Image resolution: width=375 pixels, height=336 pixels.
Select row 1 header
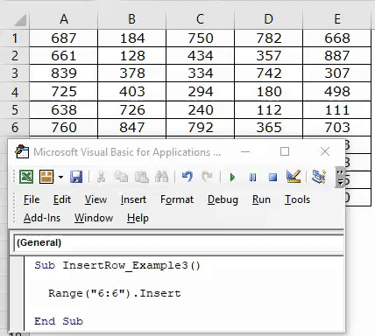(x=15, y=38)
